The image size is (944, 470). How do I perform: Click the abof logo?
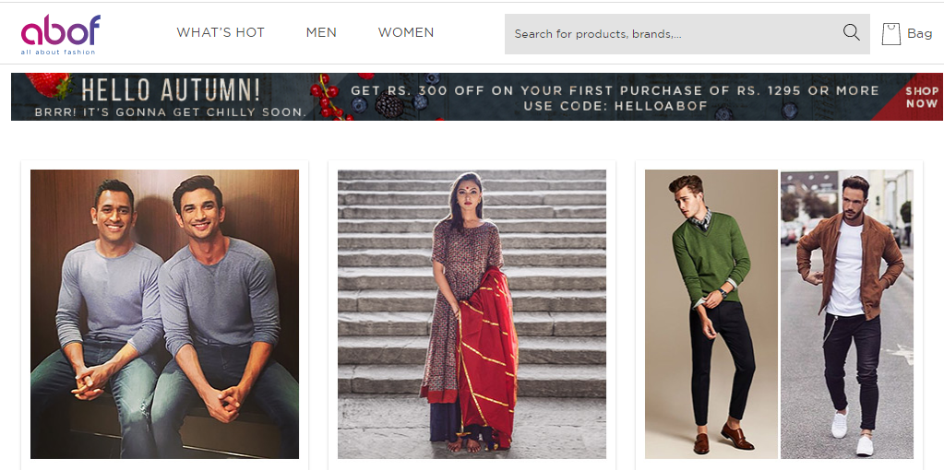(60, 34)
